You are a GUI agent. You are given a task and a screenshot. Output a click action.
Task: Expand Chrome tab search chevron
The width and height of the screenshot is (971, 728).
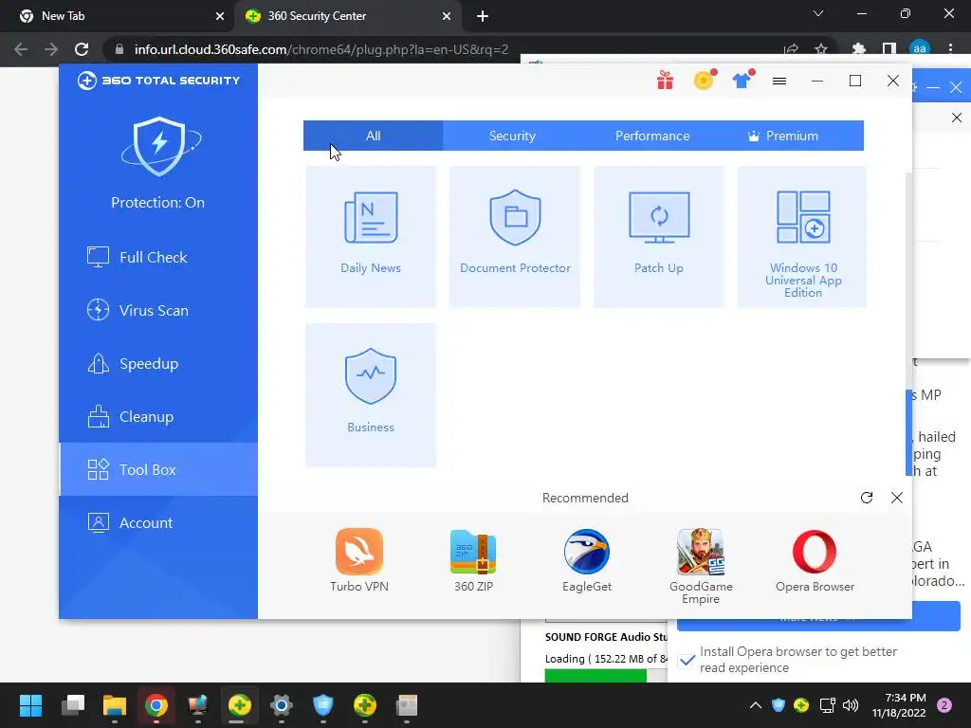click(x=818, y=13)
